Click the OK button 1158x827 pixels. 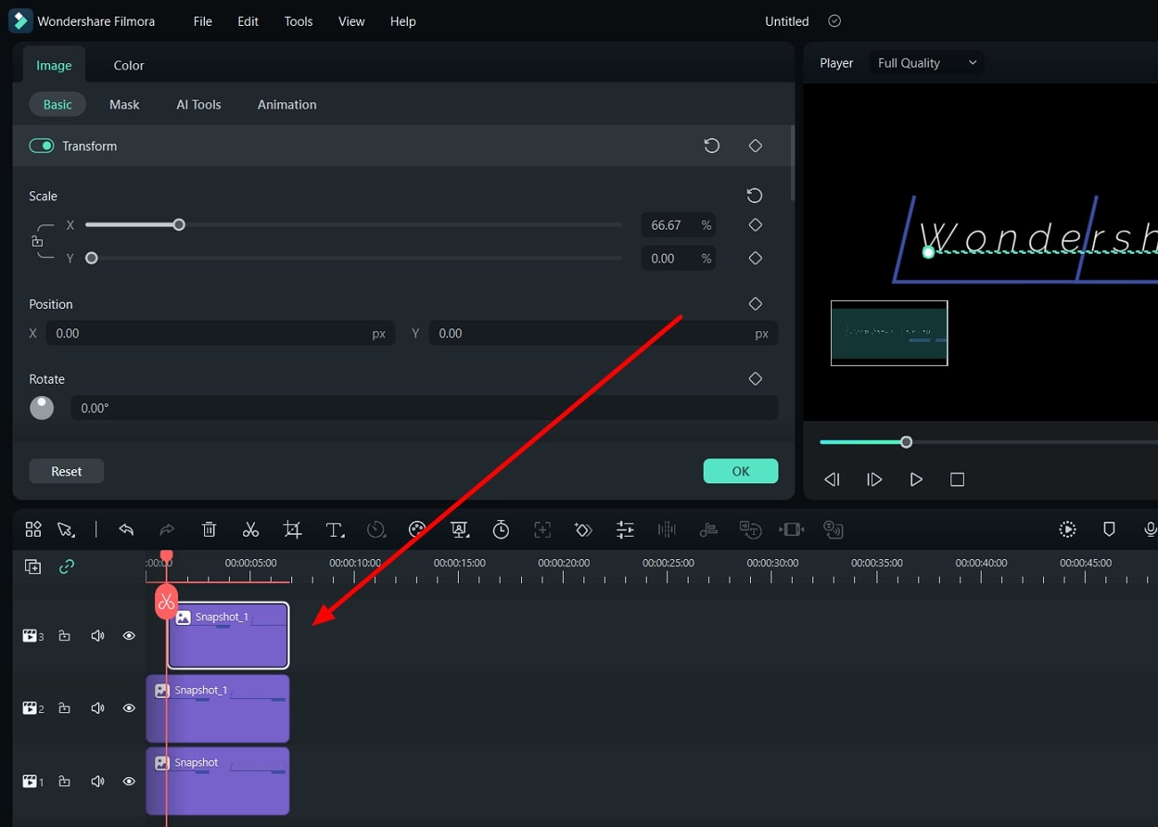(x=741, y=472)
